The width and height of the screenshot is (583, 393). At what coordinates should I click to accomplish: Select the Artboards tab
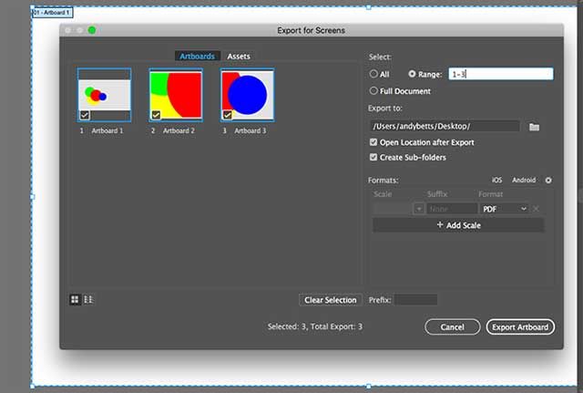198,57
